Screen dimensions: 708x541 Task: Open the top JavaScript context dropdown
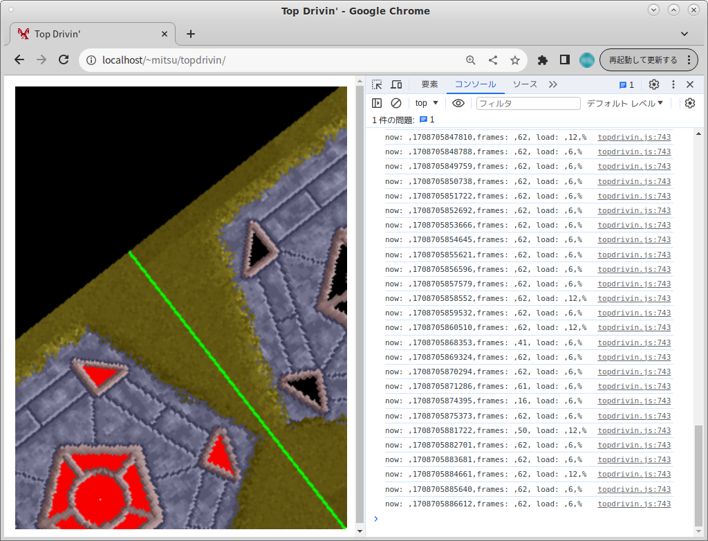(x=427, y=103)
